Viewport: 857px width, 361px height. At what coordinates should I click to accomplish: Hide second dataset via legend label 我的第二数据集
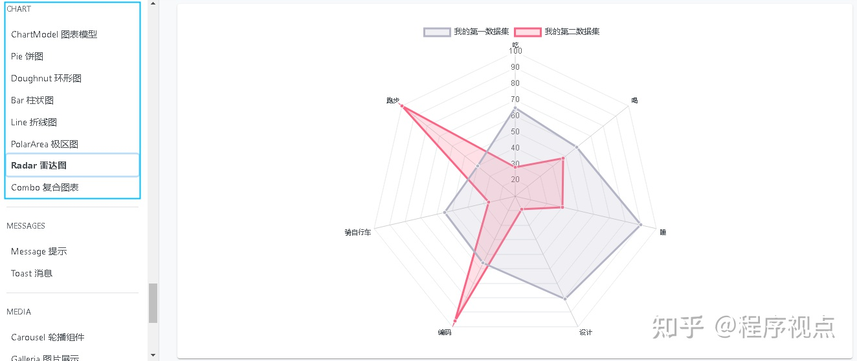coord(572,32)
